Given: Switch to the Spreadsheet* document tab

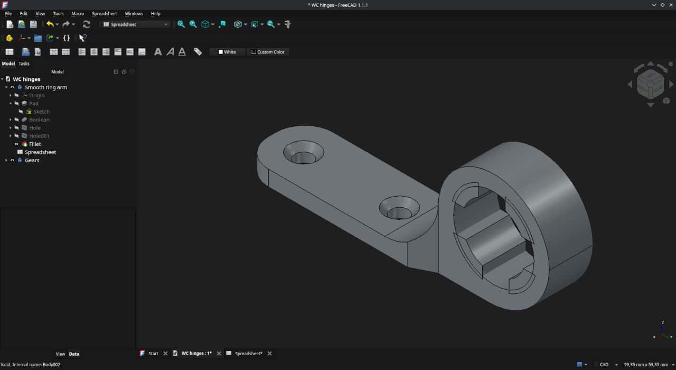Looking at the screenshot, I should coord(248,354).
